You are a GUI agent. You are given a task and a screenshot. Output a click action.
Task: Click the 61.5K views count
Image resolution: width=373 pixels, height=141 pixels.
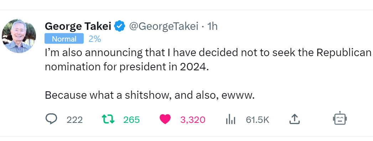click(258, 120)
